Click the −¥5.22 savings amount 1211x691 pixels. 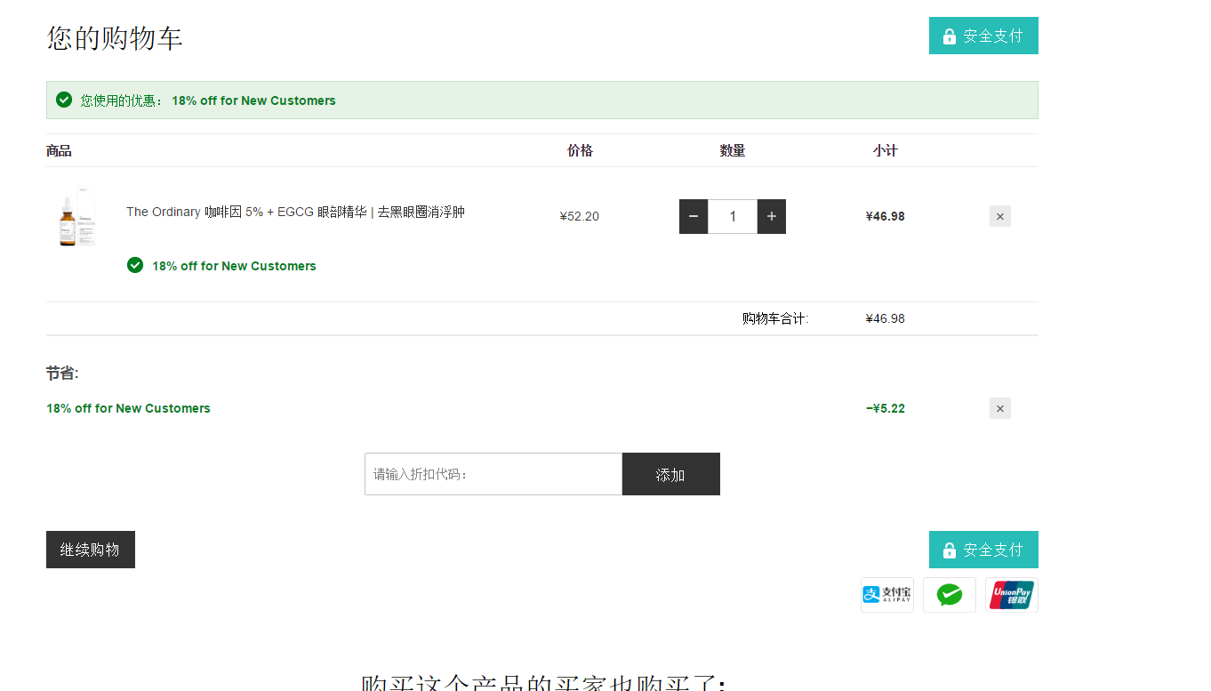pyautogui.click(x=886, y=408)
